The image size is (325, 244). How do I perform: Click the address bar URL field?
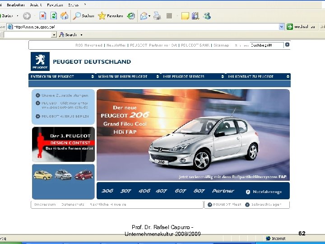(x=146, y=27)
